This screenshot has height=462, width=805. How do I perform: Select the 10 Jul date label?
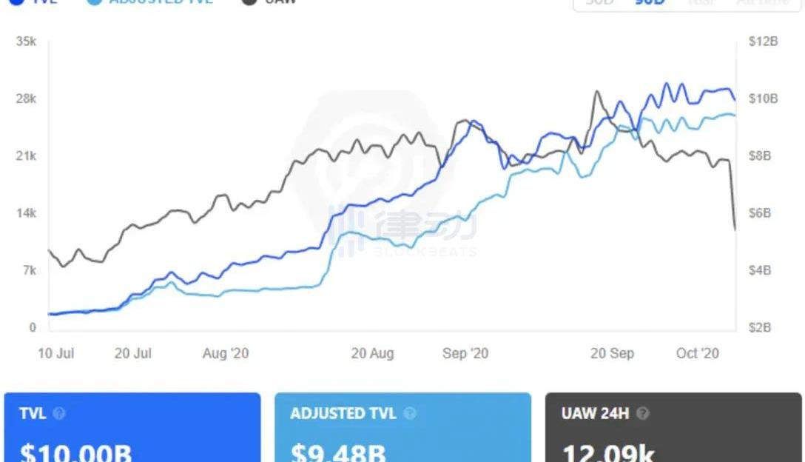(x=55, y=354)
